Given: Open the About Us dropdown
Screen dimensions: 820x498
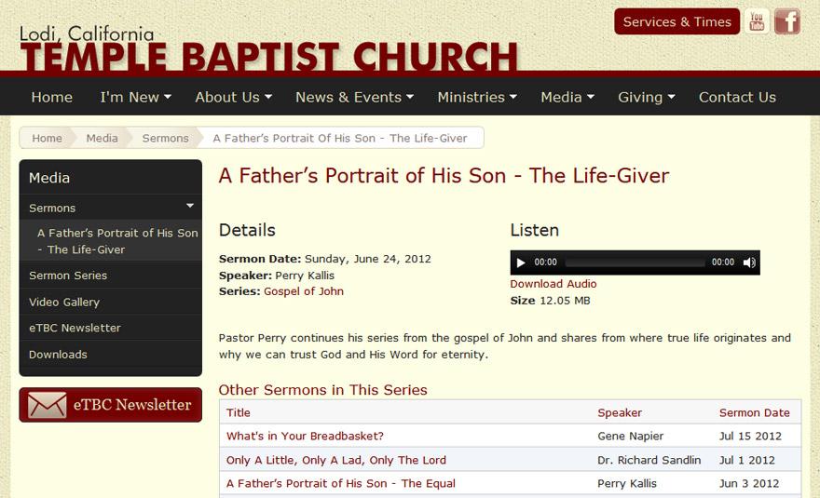Looking at the screenshot, I should tap(233, 97).
